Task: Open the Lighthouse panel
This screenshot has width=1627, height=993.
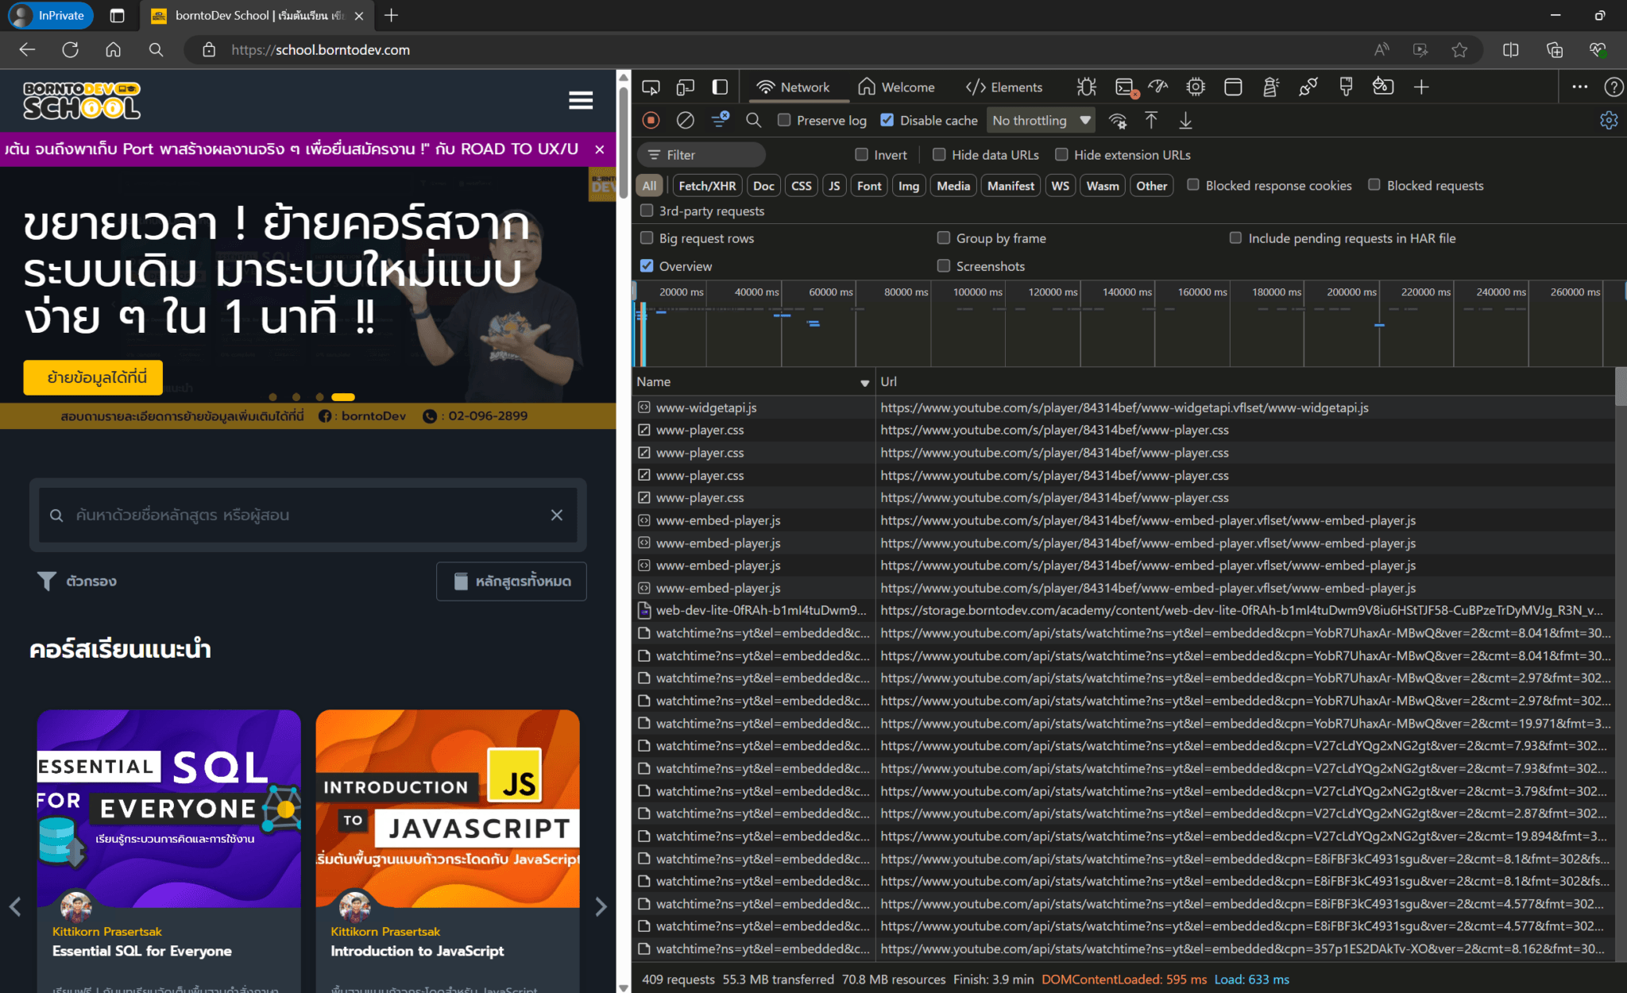Action: (x=1271, y=87)
